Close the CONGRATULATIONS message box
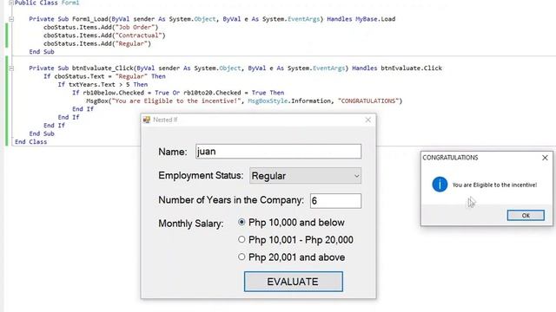556x312 pixels. [x=545, y=158]
